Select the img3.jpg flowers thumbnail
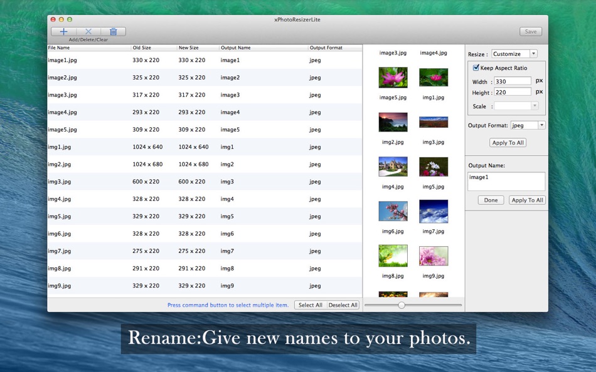The width and height of the screenshot is (596, 372). [x=434, y=167]
